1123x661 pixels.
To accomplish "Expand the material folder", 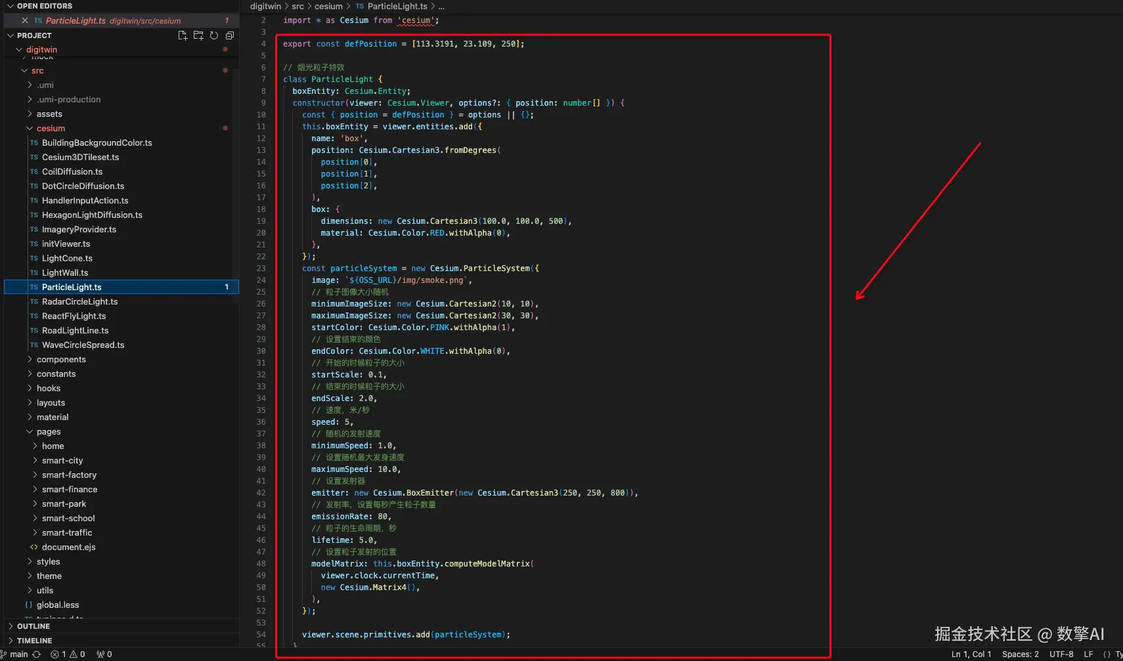I will (x=30, y=417).
